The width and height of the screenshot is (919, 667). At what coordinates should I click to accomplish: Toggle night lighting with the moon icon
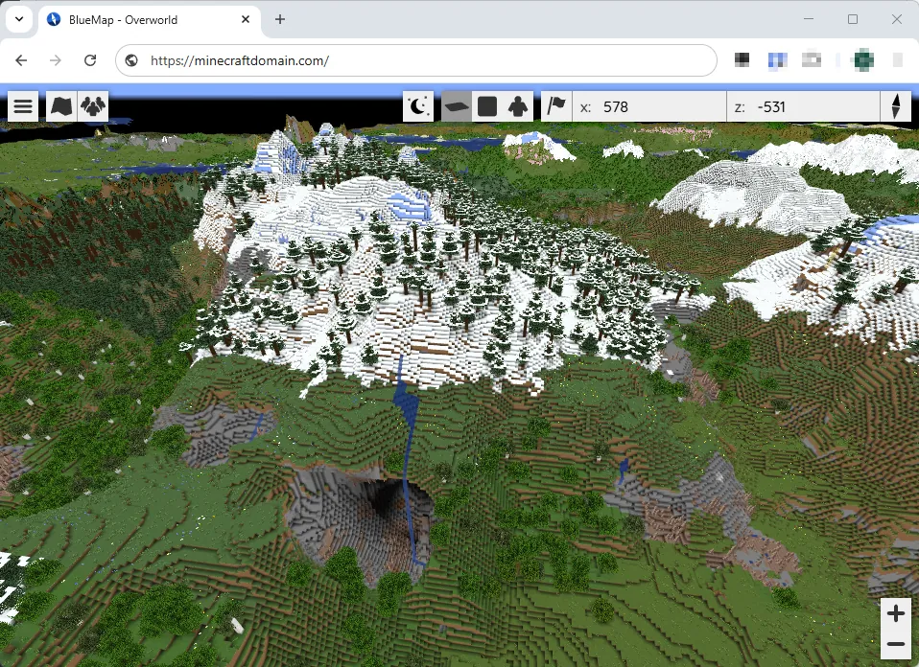click(x=416, y=105)
